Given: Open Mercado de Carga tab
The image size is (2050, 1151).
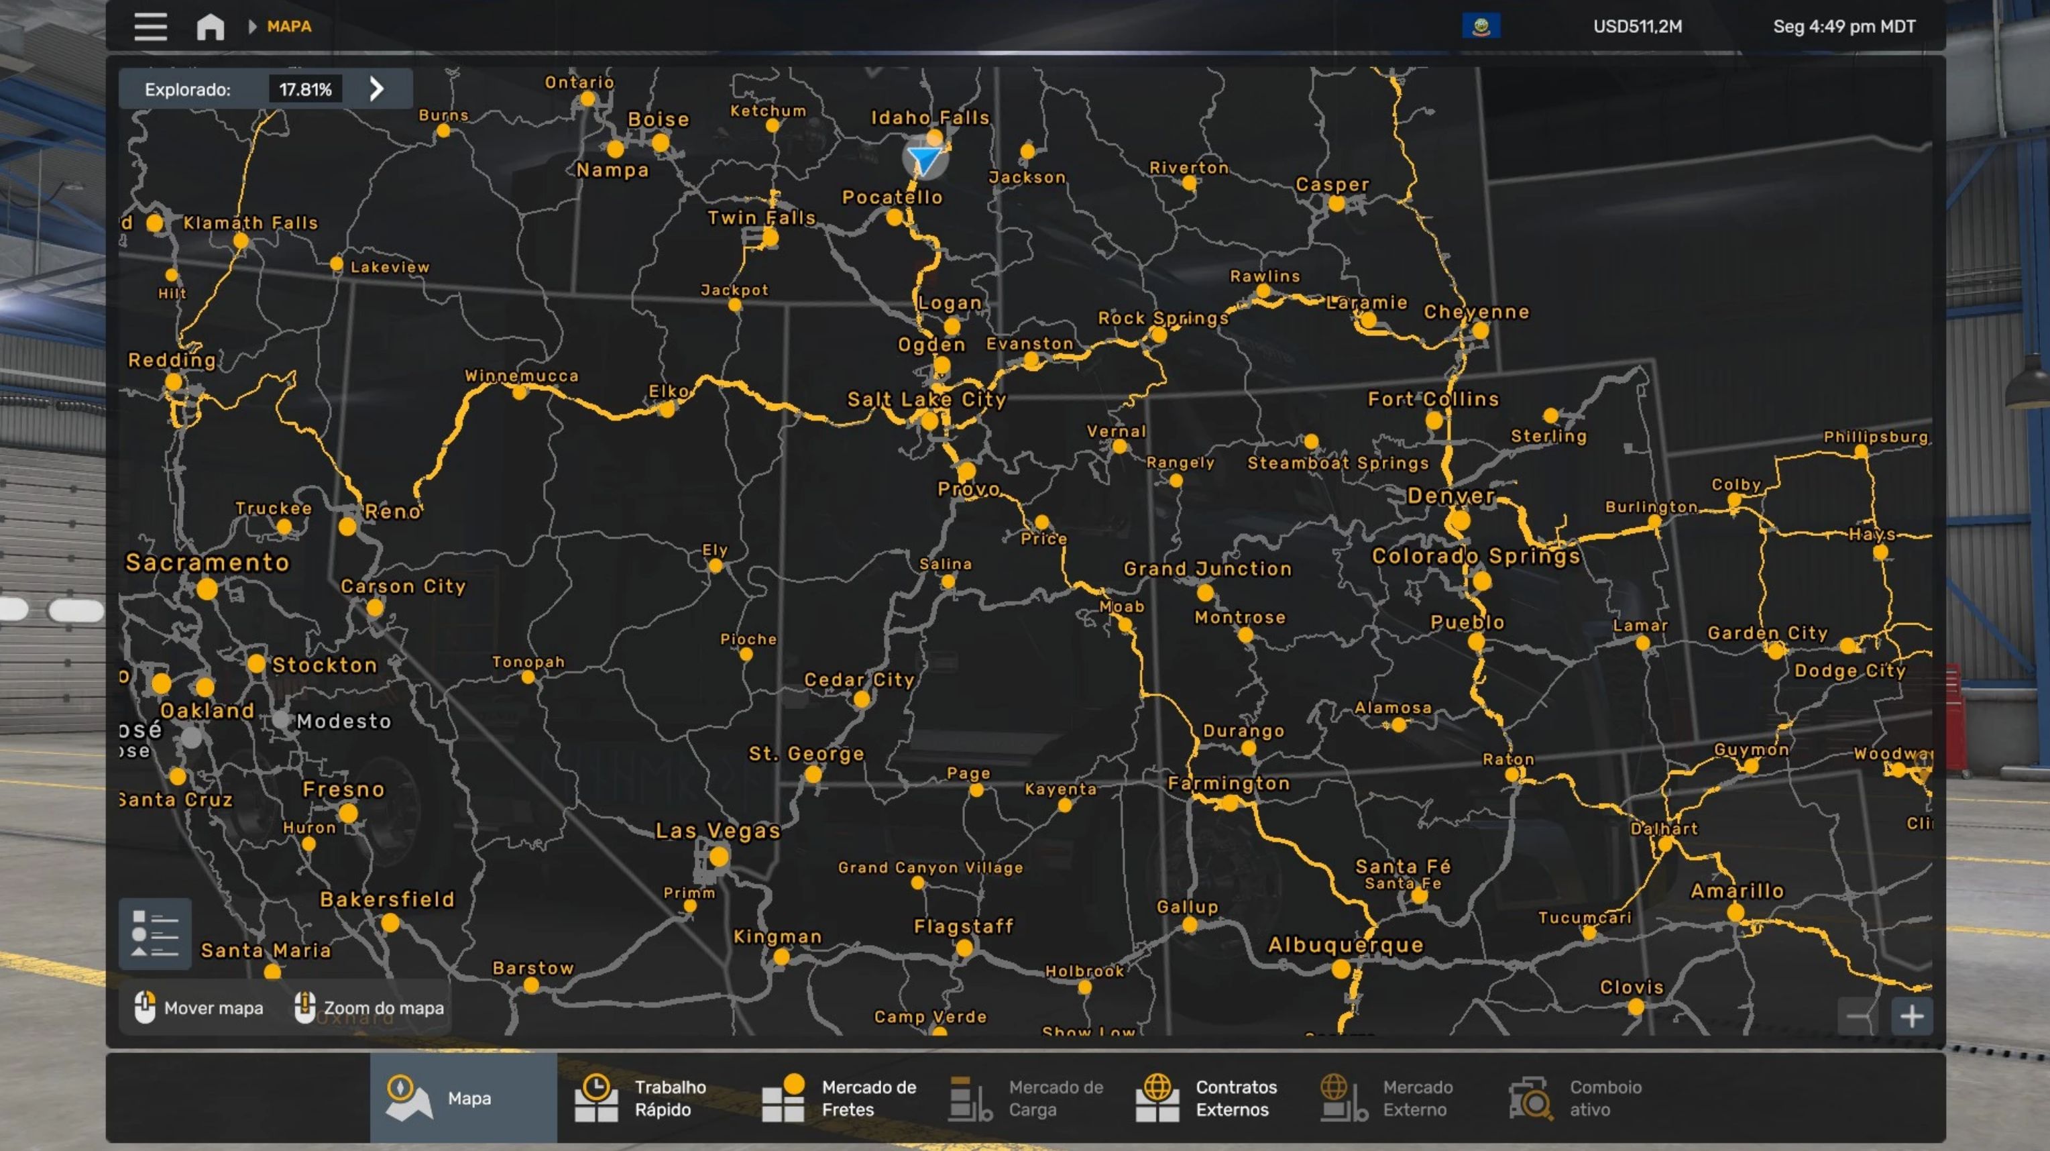Looking at the screenshot, I should pos(1026,1097).
